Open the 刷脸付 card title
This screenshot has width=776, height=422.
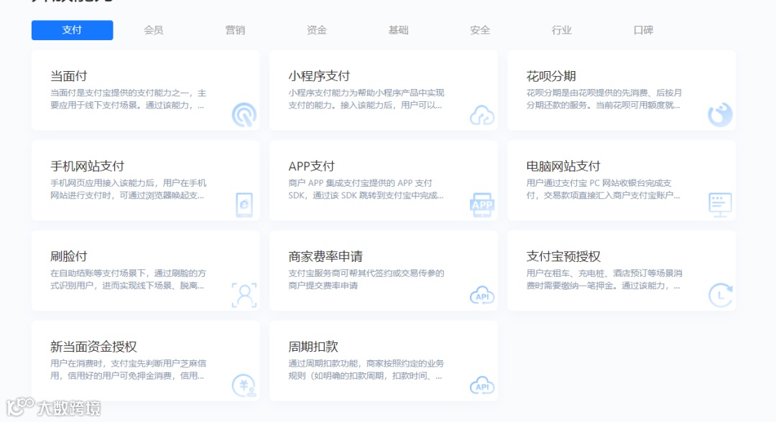69,256
